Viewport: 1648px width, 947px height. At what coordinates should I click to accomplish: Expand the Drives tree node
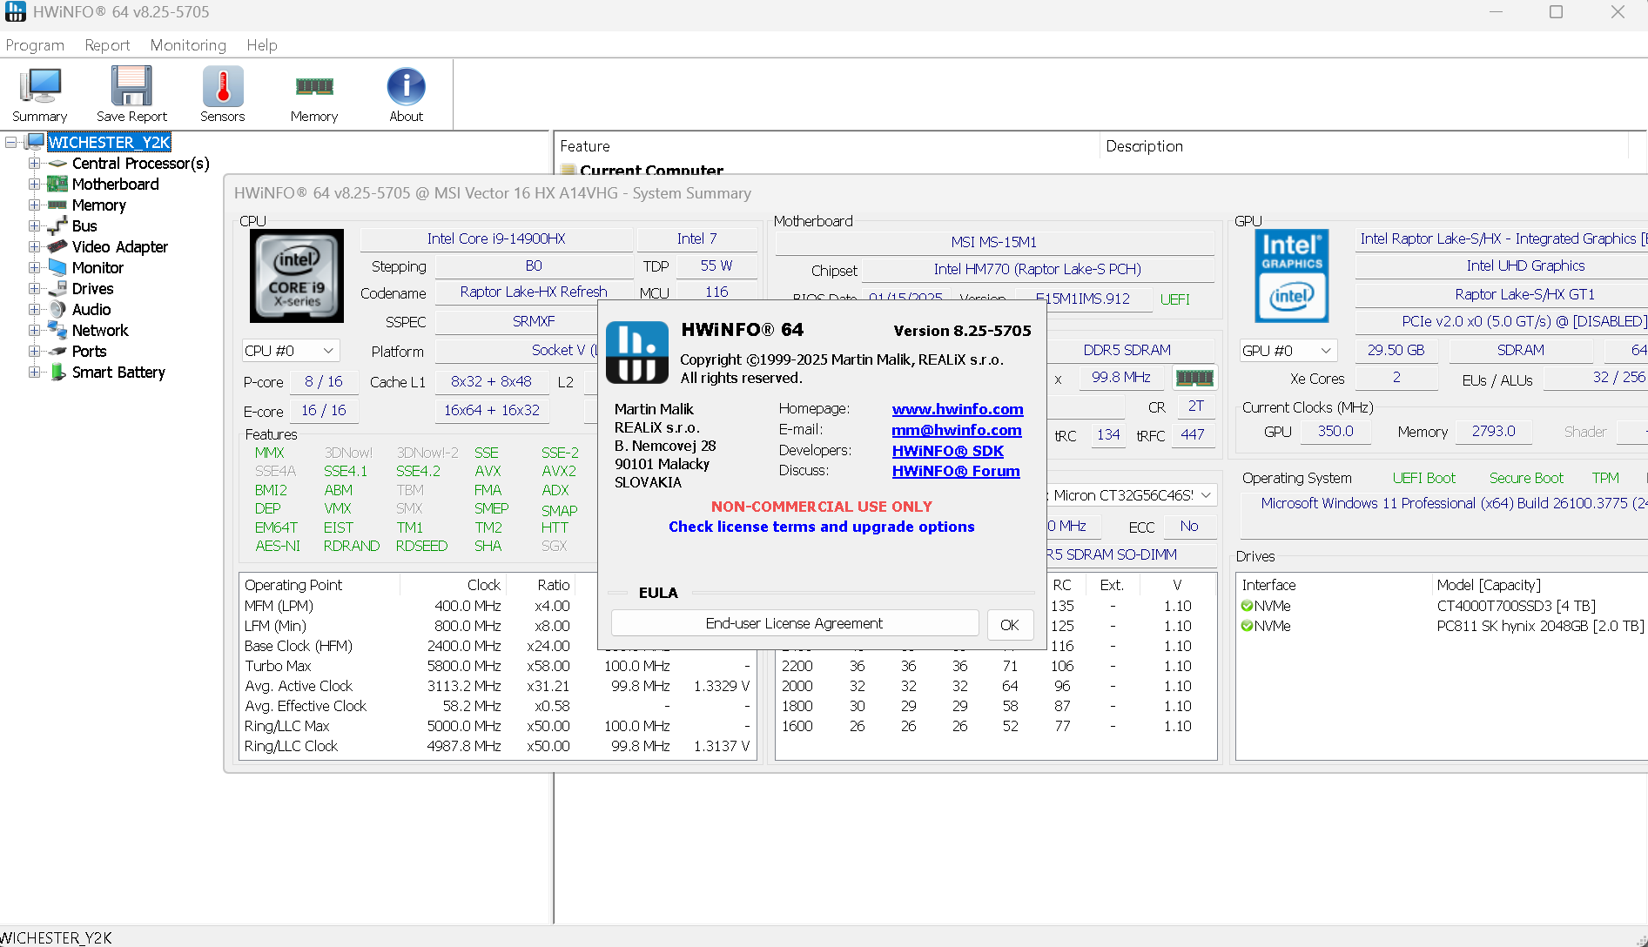point(34,289)
